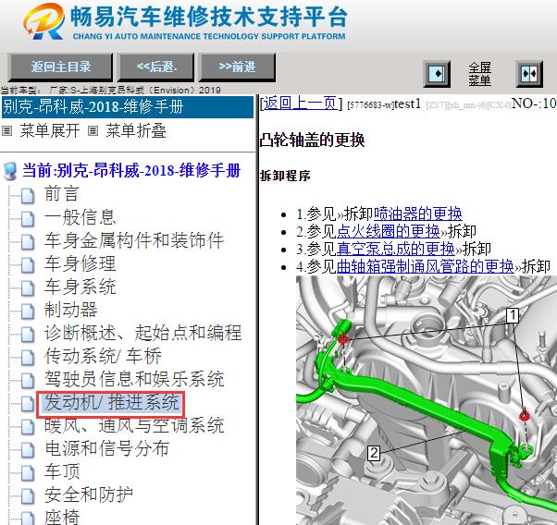Collapse all menus via 菜单折叠

[136, 130]
